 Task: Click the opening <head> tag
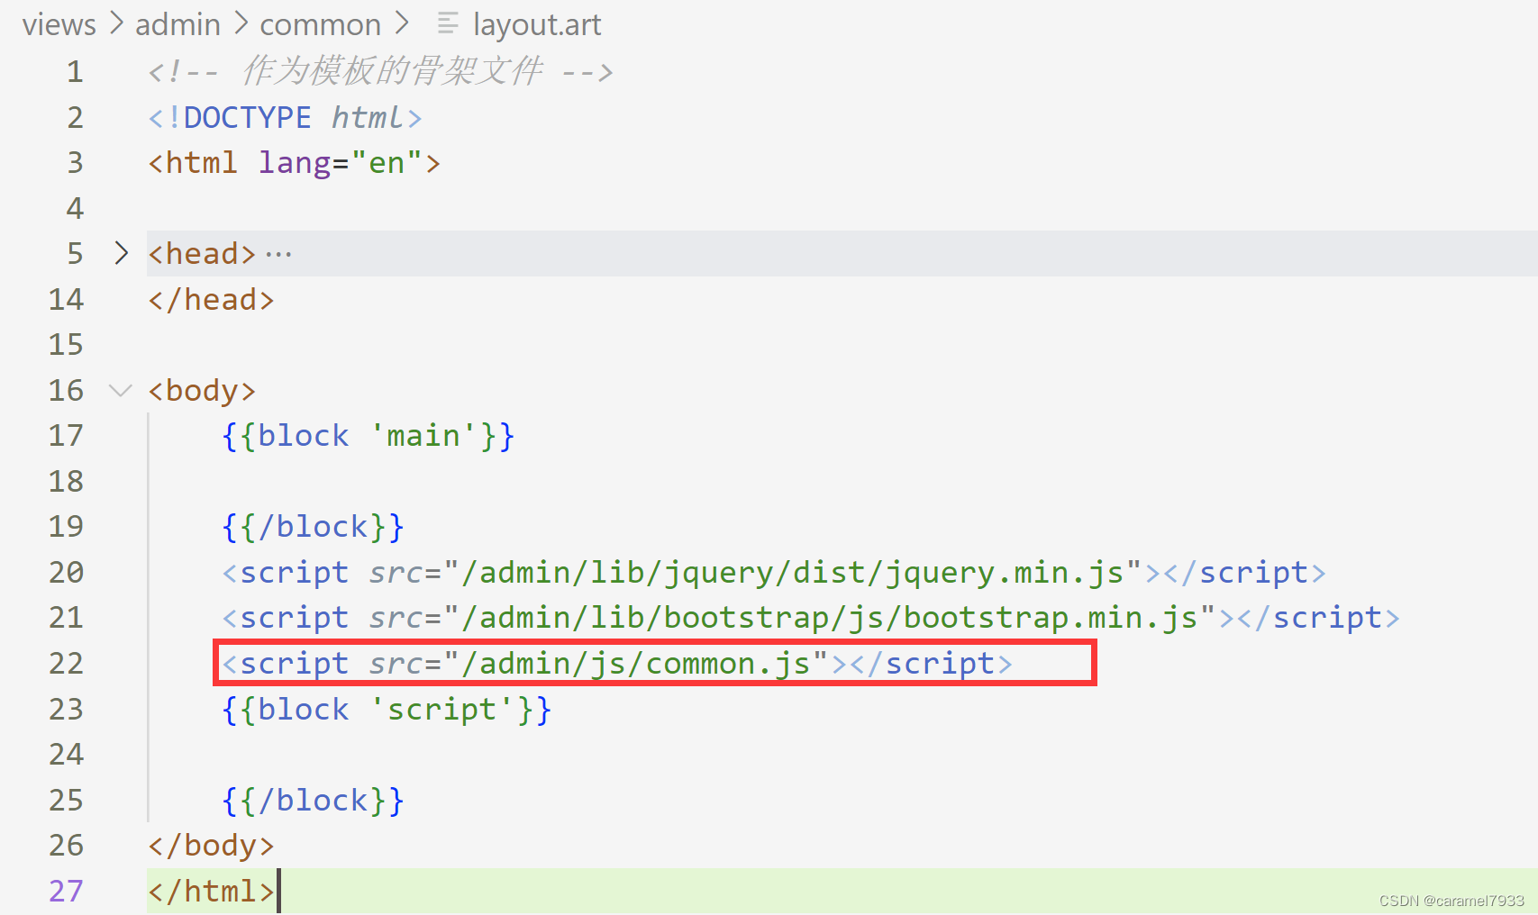tap(202, 254)
